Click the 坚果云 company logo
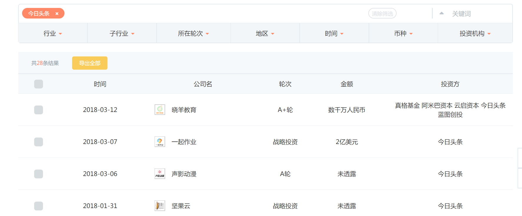Viewport: 522px width, 216px height. coord(160,206)
